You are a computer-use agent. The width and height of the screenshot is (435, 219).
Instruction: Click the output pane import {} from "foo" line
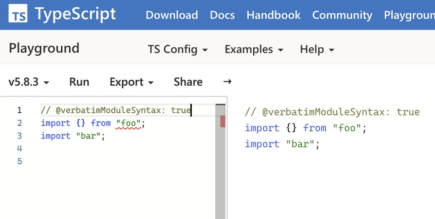click(x=306, y=128)
